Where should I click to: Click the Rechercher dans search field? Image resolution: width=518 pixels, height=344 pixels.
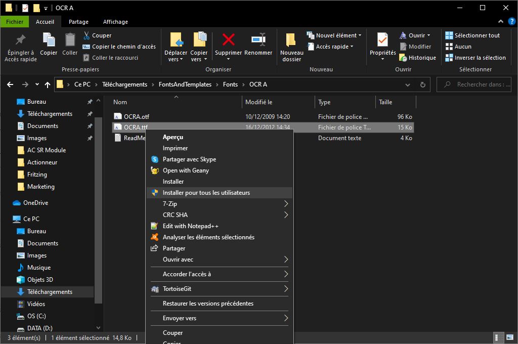[474, 84]
